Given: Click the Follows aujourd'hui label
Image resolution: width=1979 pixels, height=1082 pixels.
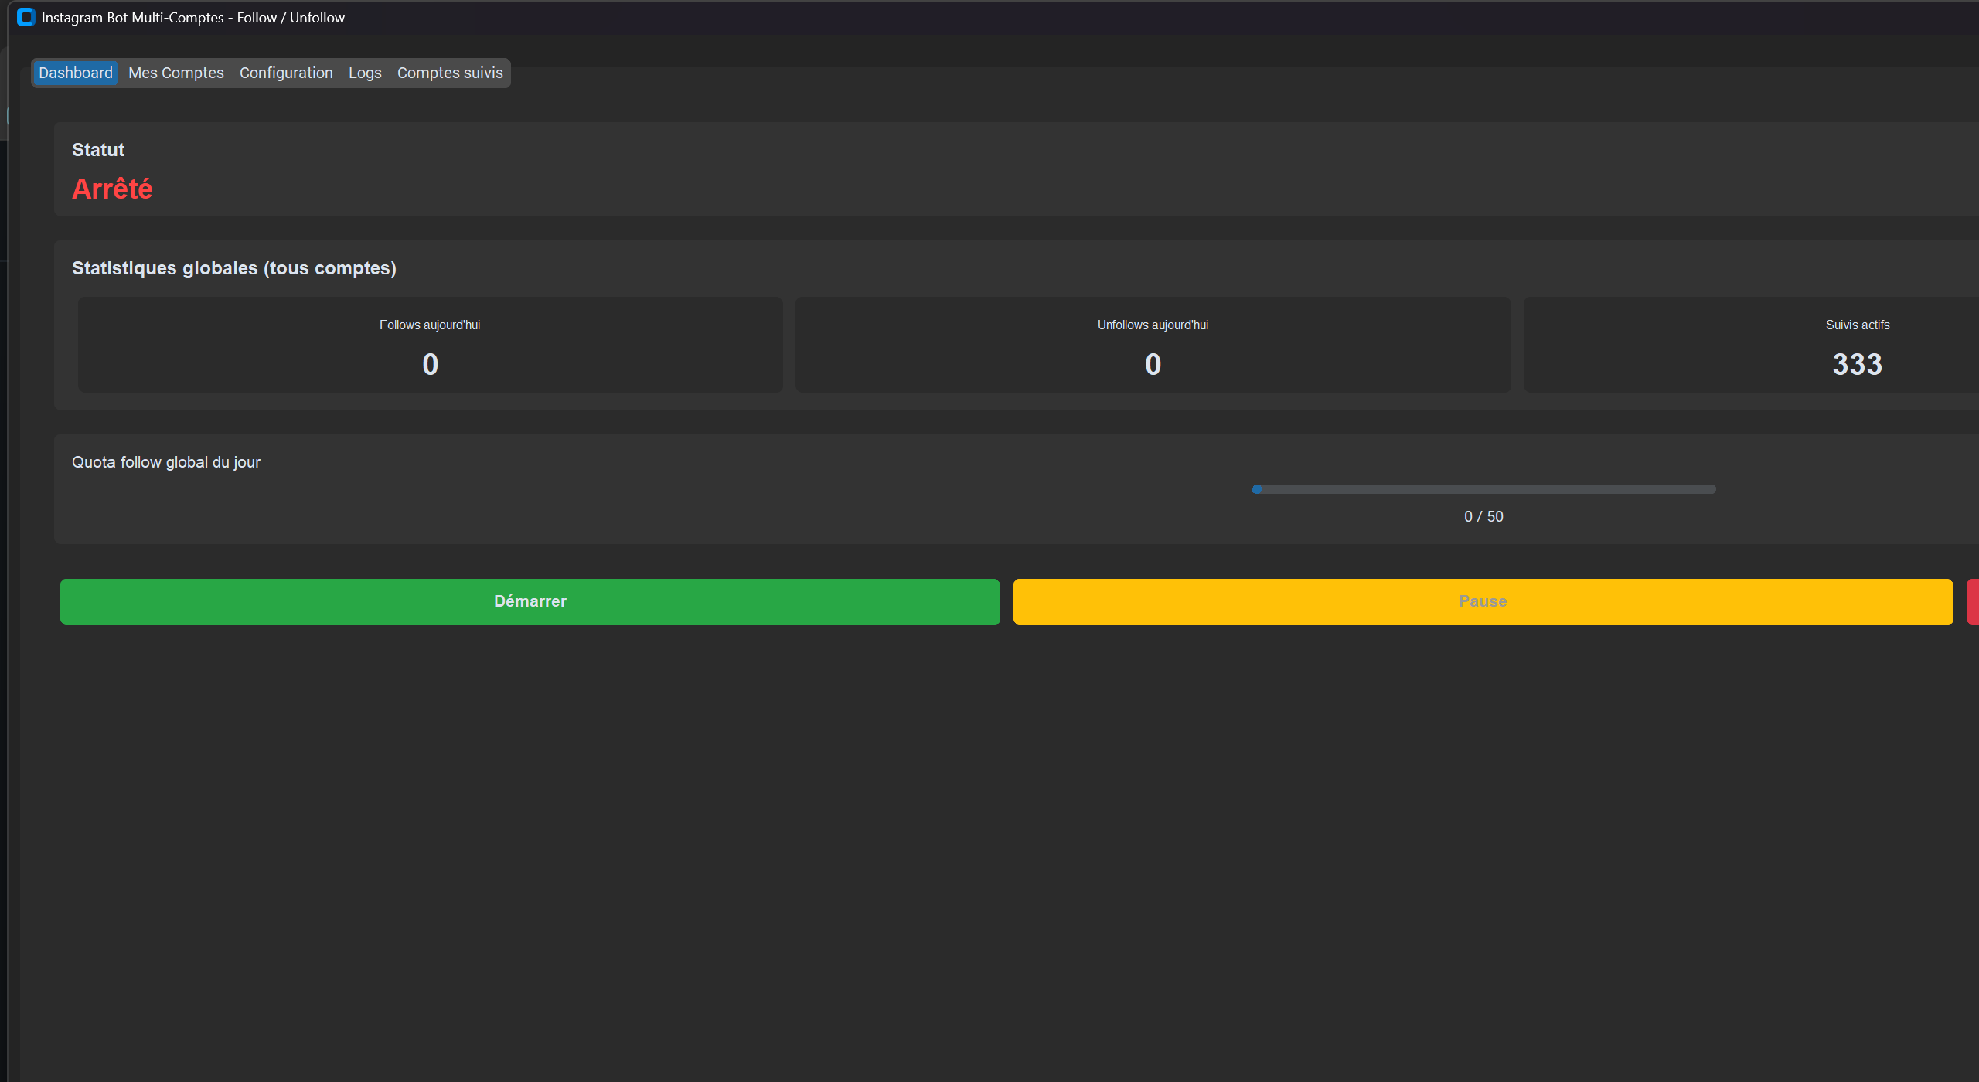Looking at the screenshot, I should [x=430, y=325].
